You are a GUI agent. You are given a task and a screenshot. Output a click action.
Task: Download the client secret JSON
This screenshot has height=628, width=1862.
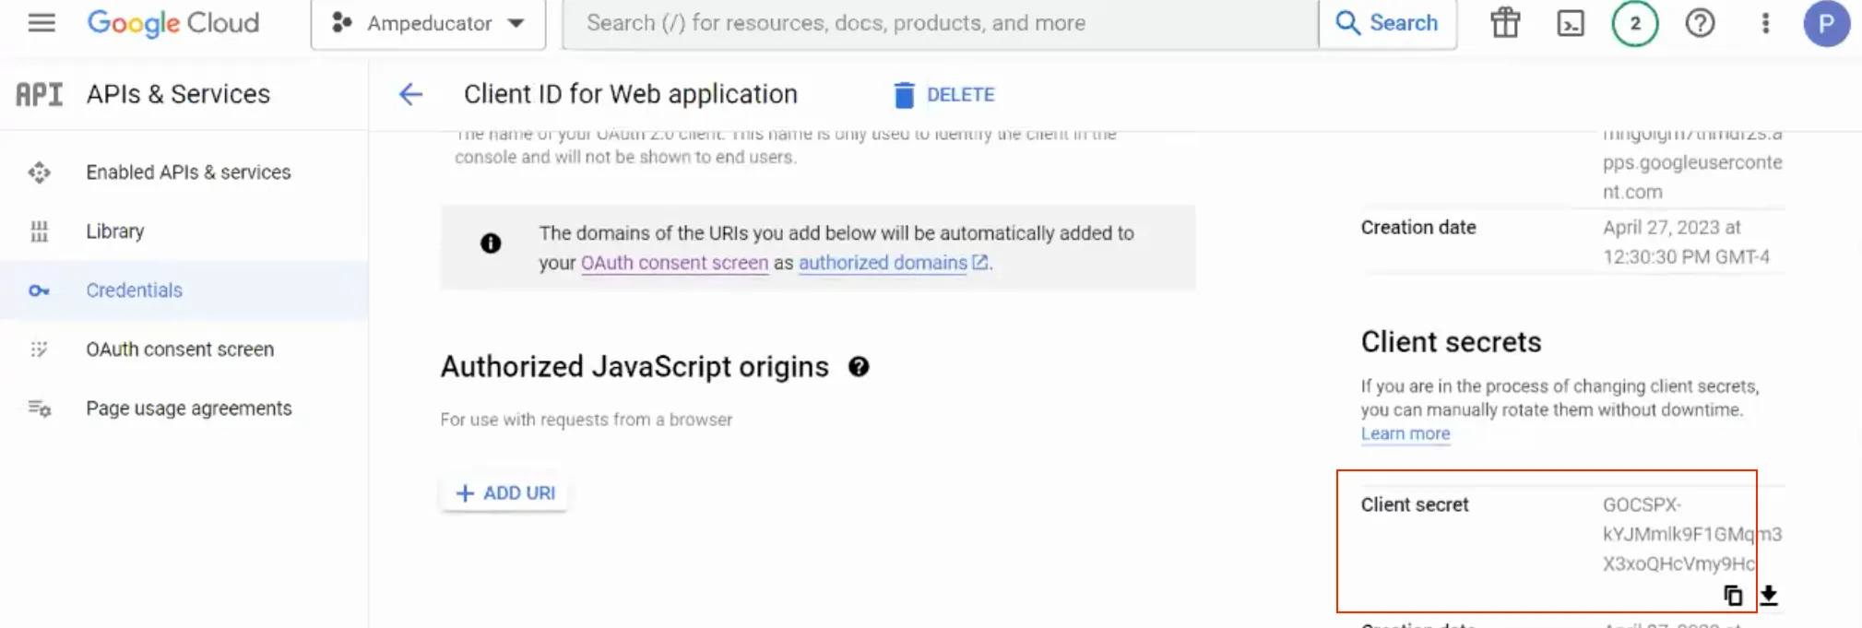[1769, 596]
